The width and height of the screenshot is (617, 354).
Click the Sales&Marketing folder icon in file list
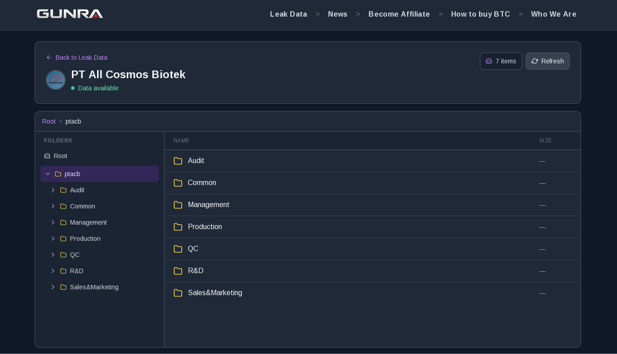pos(178,293)
